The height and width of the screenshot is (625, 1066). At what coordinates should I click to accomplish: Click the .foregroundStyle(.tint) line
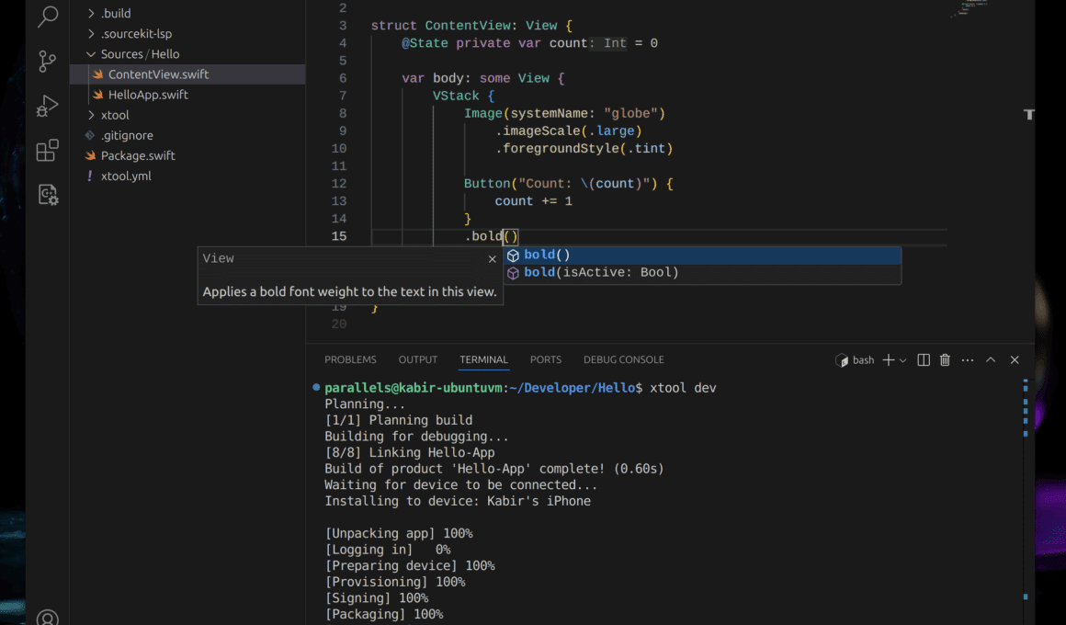tap(584, 149)
